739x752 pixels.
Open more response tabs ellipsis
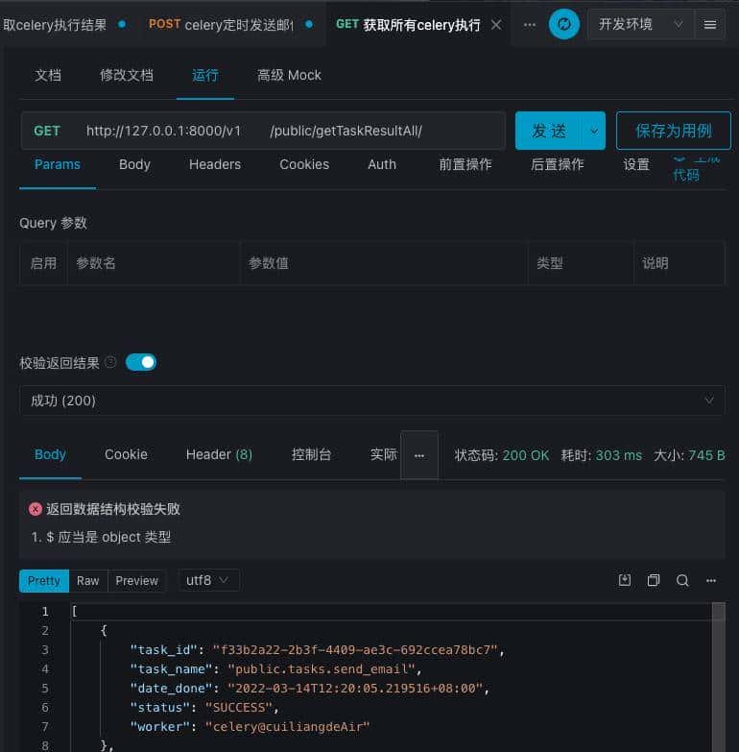pyautogui.click(x=419, y=455)
